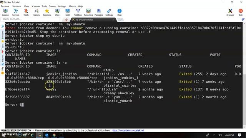Click the taskbar clock 4:40 PM

click(x=229, y=135)
